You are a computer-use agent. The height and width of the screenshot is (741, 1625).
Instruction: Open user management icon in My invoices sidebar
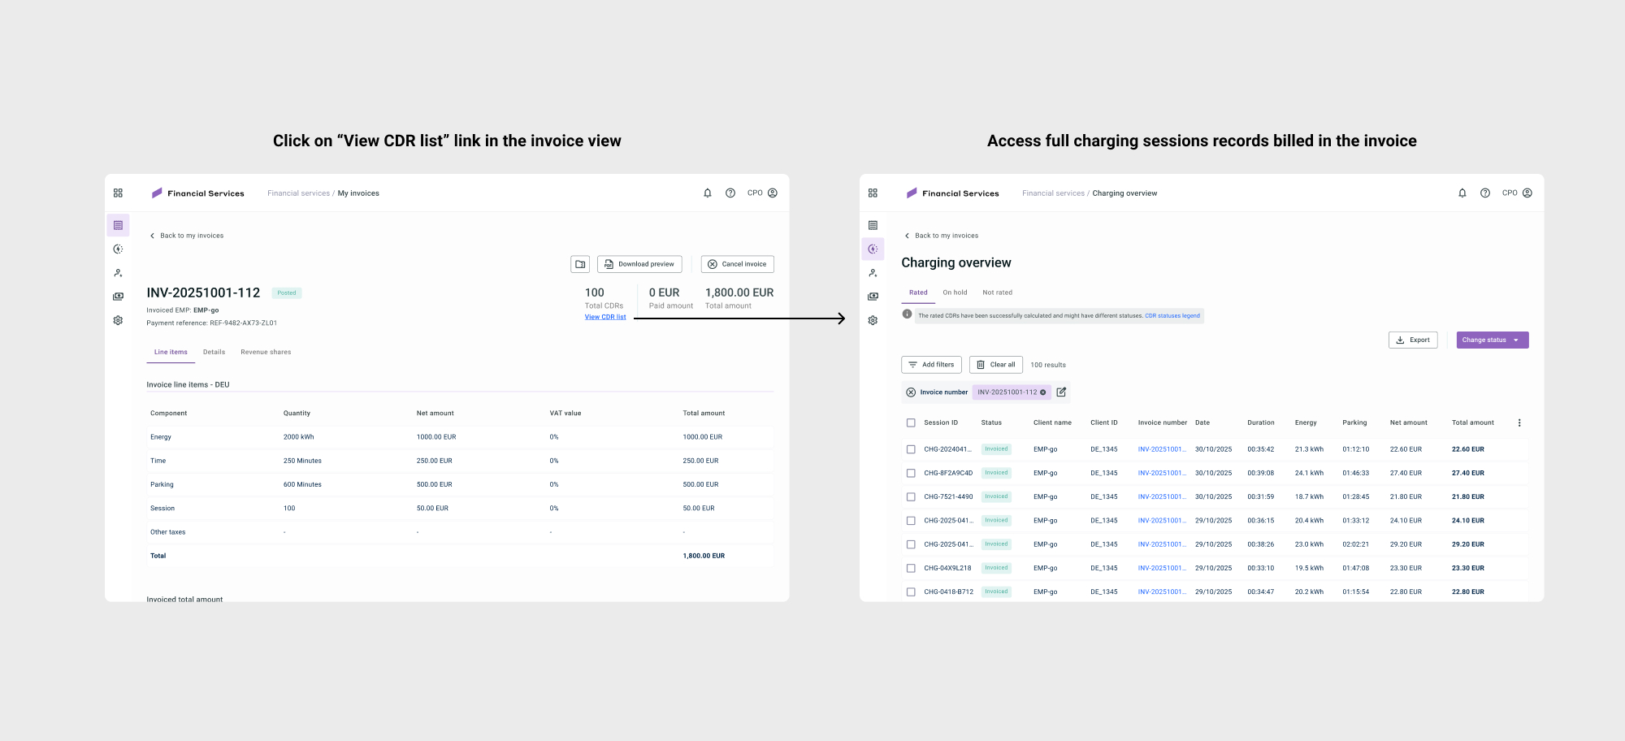click(118, 273)
